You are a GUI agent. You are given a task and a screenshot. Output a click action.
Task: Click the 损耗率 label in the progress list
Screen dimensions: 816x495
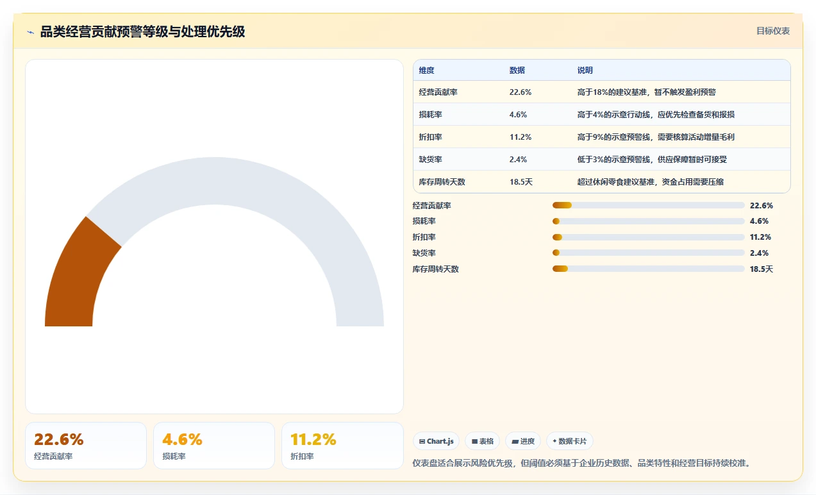tap(424, 221)
